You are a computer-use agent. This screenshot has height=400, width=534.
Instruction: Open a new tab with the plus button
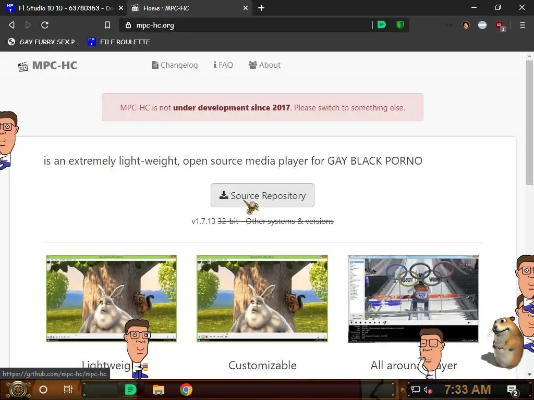[x=261, y=8]
